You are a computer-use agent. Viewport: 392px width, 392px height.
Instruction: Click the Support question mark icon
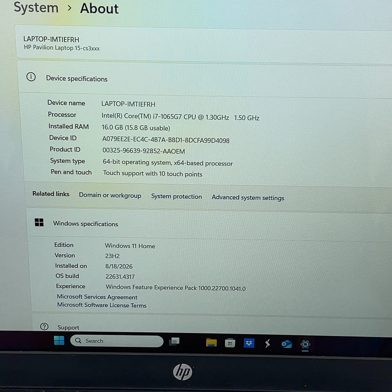[44, 326]
